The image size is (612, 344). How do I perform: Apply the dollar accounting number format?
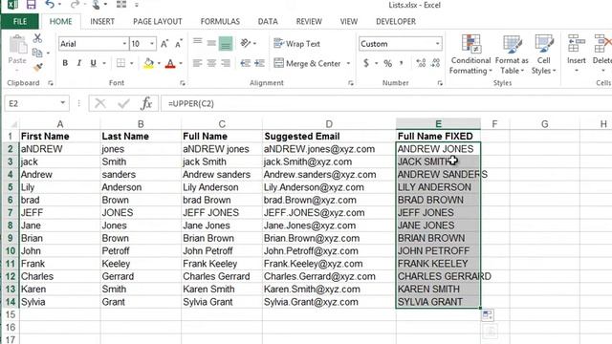365,63
